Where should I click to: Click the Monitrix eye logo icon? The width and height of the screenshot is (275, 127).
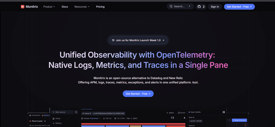pyautogui.click(x=22, y=7)
